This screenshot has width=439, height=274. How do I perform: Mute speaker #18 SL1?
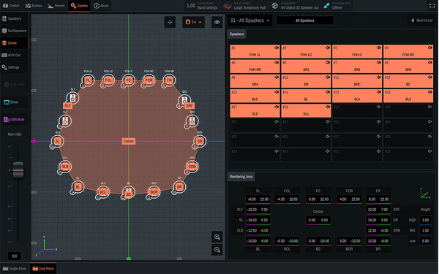pyautogui.click(x=328, y=107)
